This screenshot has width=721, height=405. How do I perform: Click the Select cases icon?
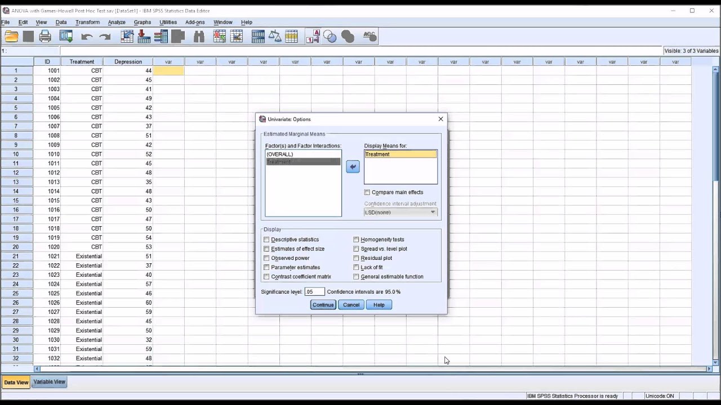291,37
